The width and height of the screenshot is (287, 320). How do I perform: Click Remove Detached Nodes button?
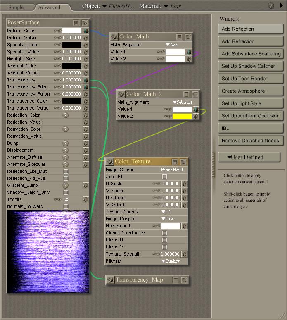coord(251,141)
